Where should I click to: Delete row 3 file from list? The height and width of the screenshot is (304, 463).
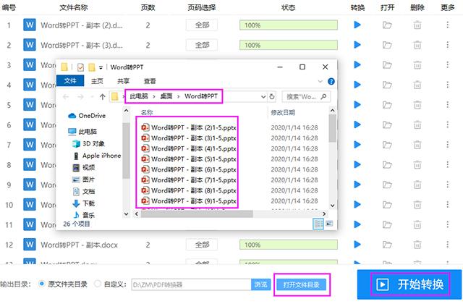click(x=417, y=65)
